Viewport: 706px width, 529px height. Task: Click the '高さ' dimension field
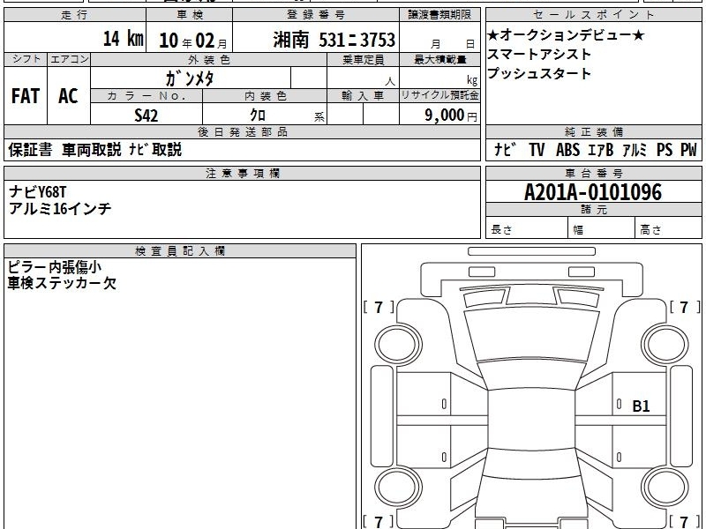point(668,228)
